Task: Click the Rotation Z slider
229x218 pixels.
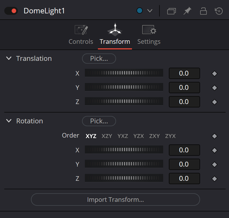Action: pos(124,178)
